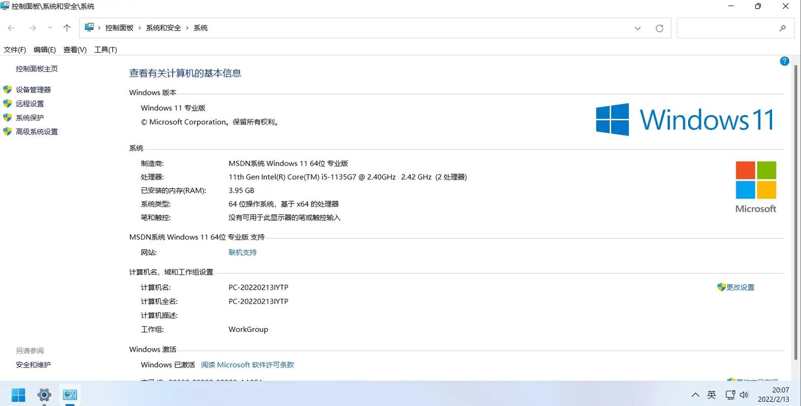
Task: Click the magnifier search icon
Action: tap(783, 28)
